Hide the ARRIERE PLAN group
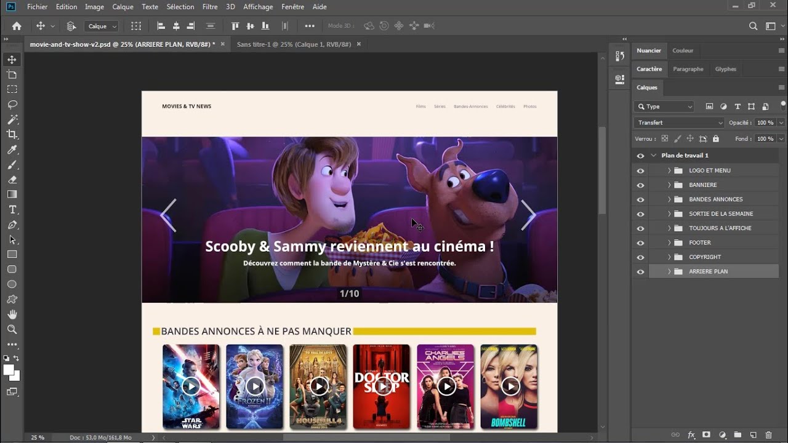 pos(640,272)
